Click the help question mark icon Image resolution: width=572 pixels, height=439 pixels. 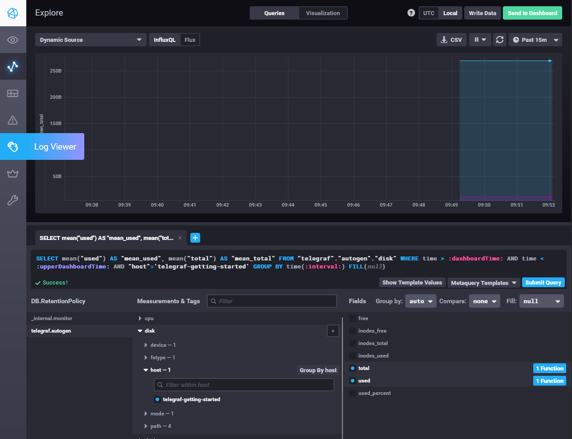click(411, 13)
